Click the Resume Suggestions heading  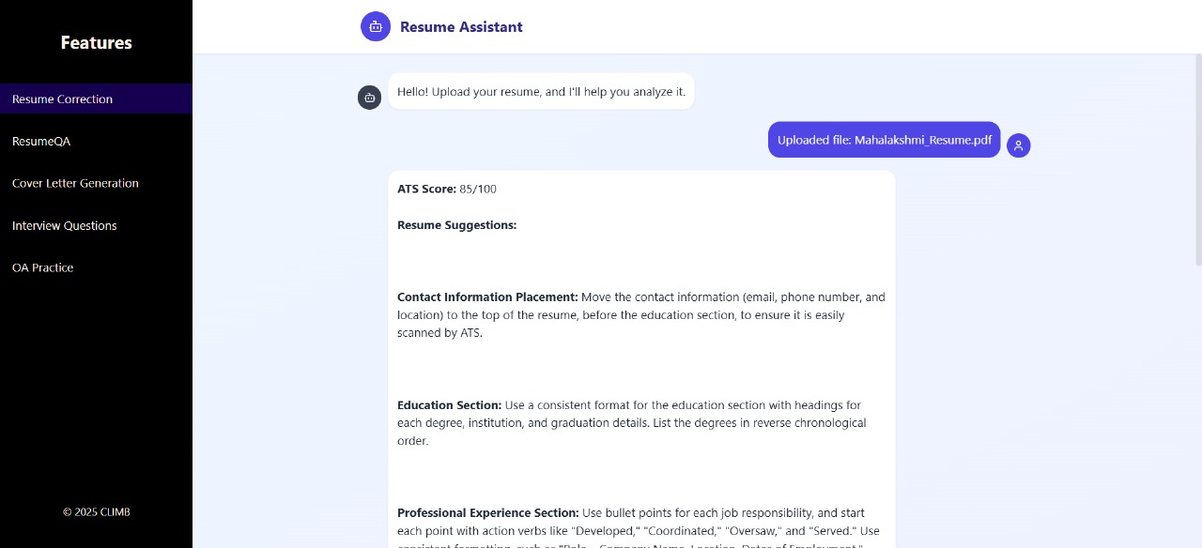point(456,225)
